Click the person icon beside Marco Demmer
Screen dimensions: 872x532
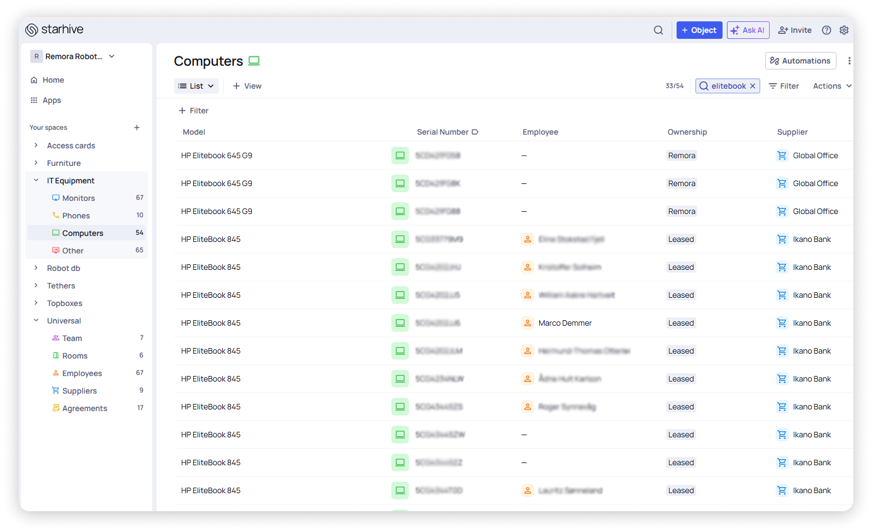527,323
